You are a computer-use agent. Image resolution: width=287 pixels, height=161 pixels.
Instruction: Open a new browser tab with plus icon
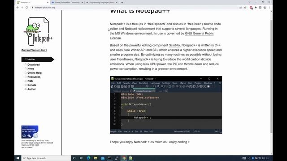point(122,2)
